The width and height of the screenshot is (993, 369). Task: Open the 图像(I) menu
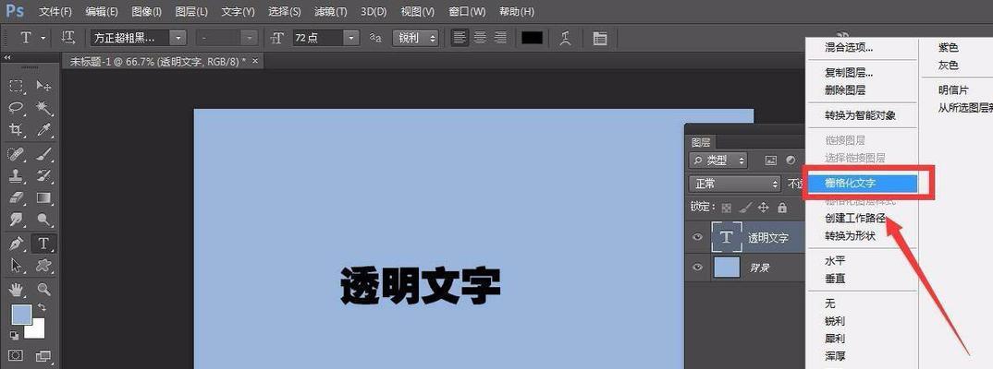147,12
